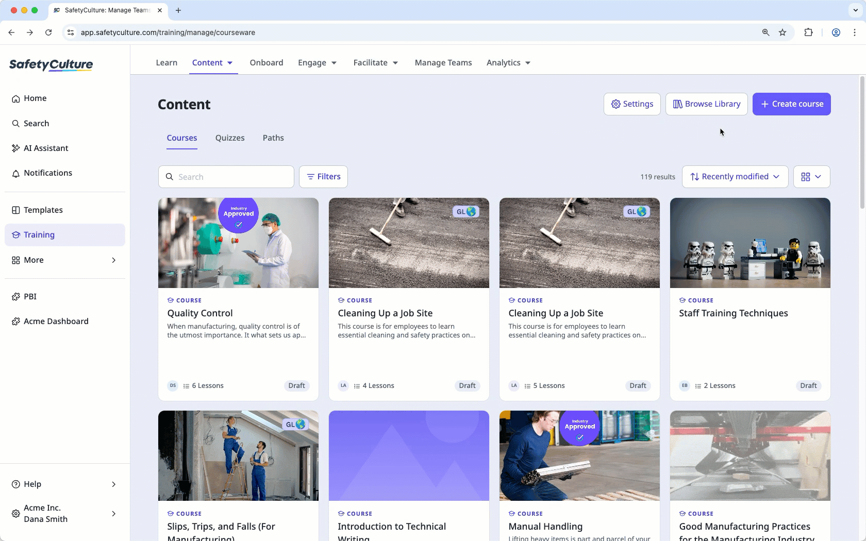Open Acme Inc. Dana Smith account menu
This screenshot has width=866, height=541.
(65, 514)
